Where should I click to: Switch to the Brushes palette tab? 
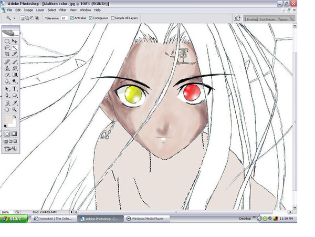coord(251,19)
